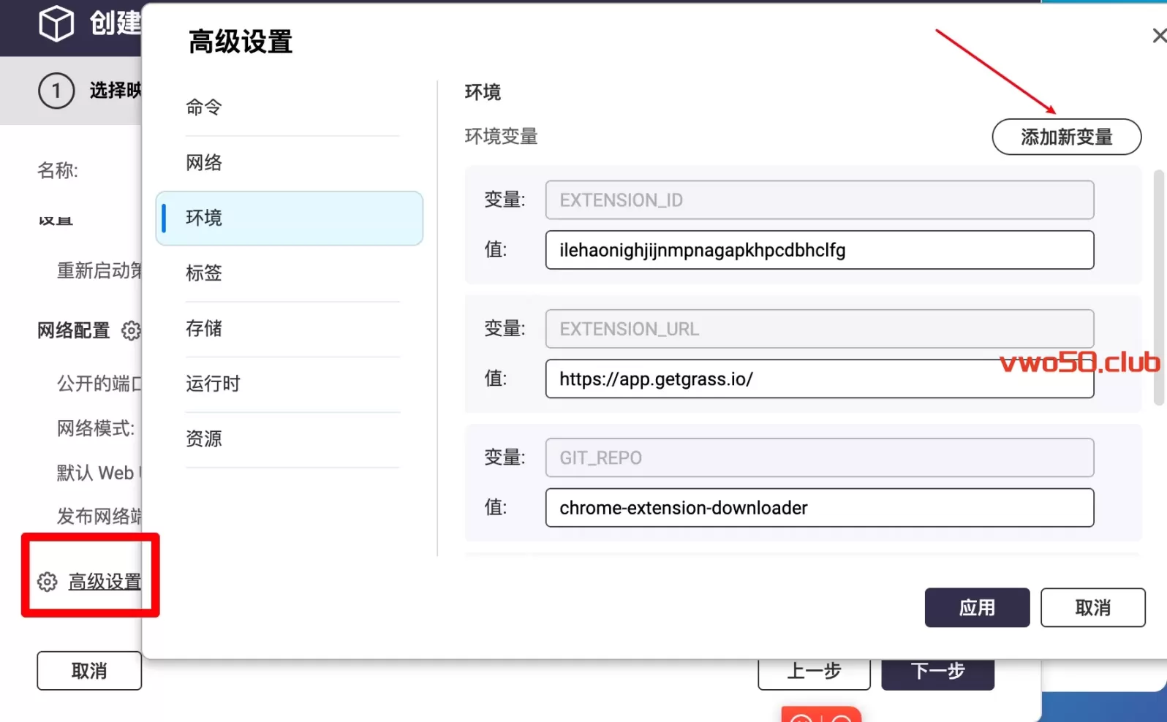Image resolution: width=1167 pixels, height=722 pixels.
Task: Open network settings via 网络配置 gear icon
Action: 131,330
